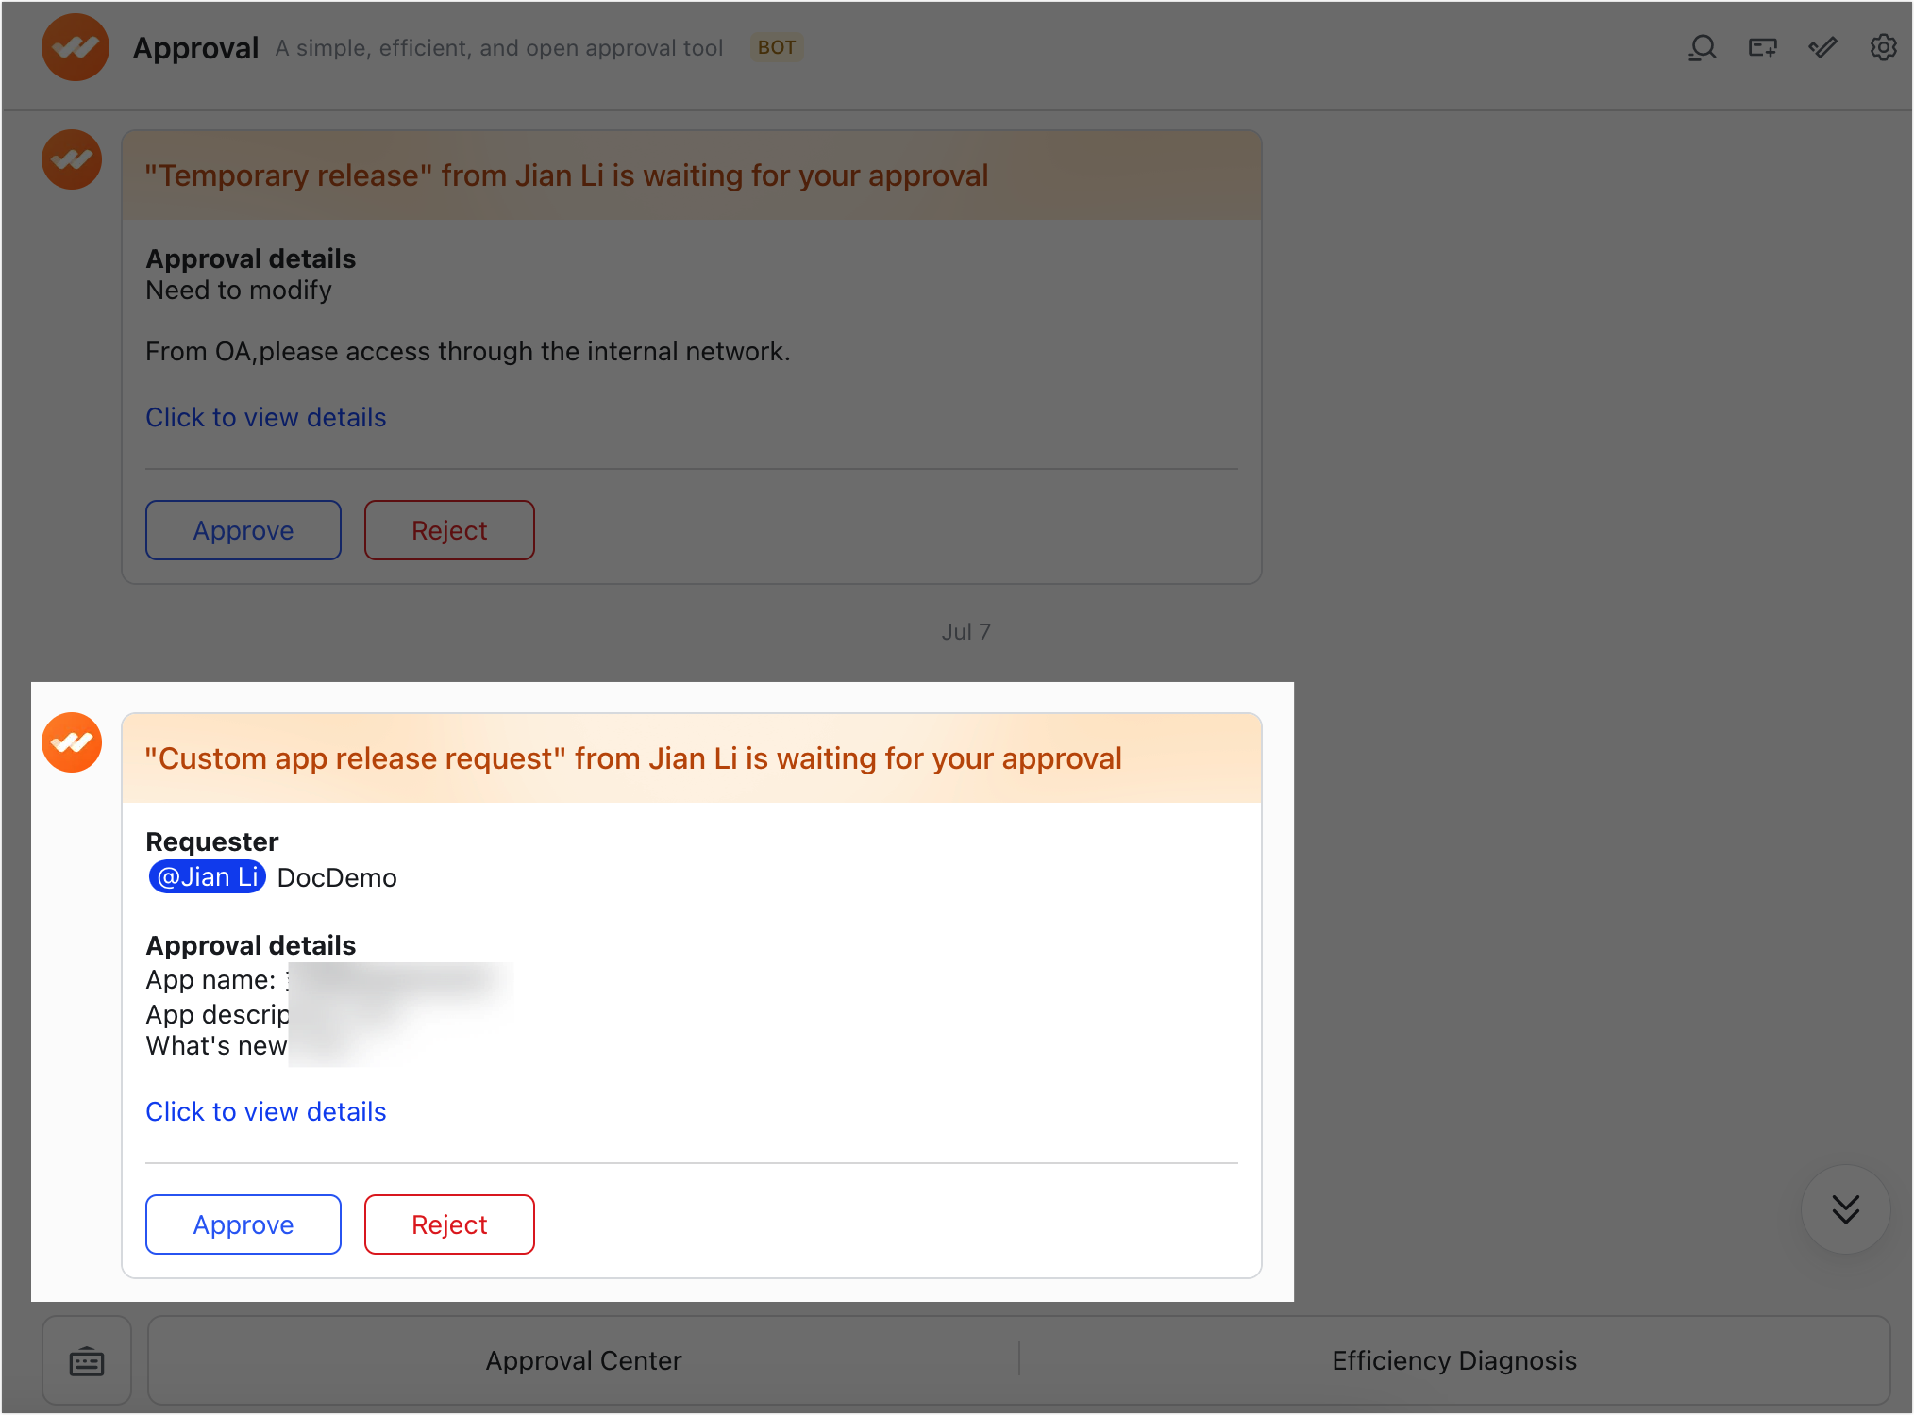Click the double-checkmark tasks icon in header
Viewport: 1914px width, 1415px height.
point(1822,48)
